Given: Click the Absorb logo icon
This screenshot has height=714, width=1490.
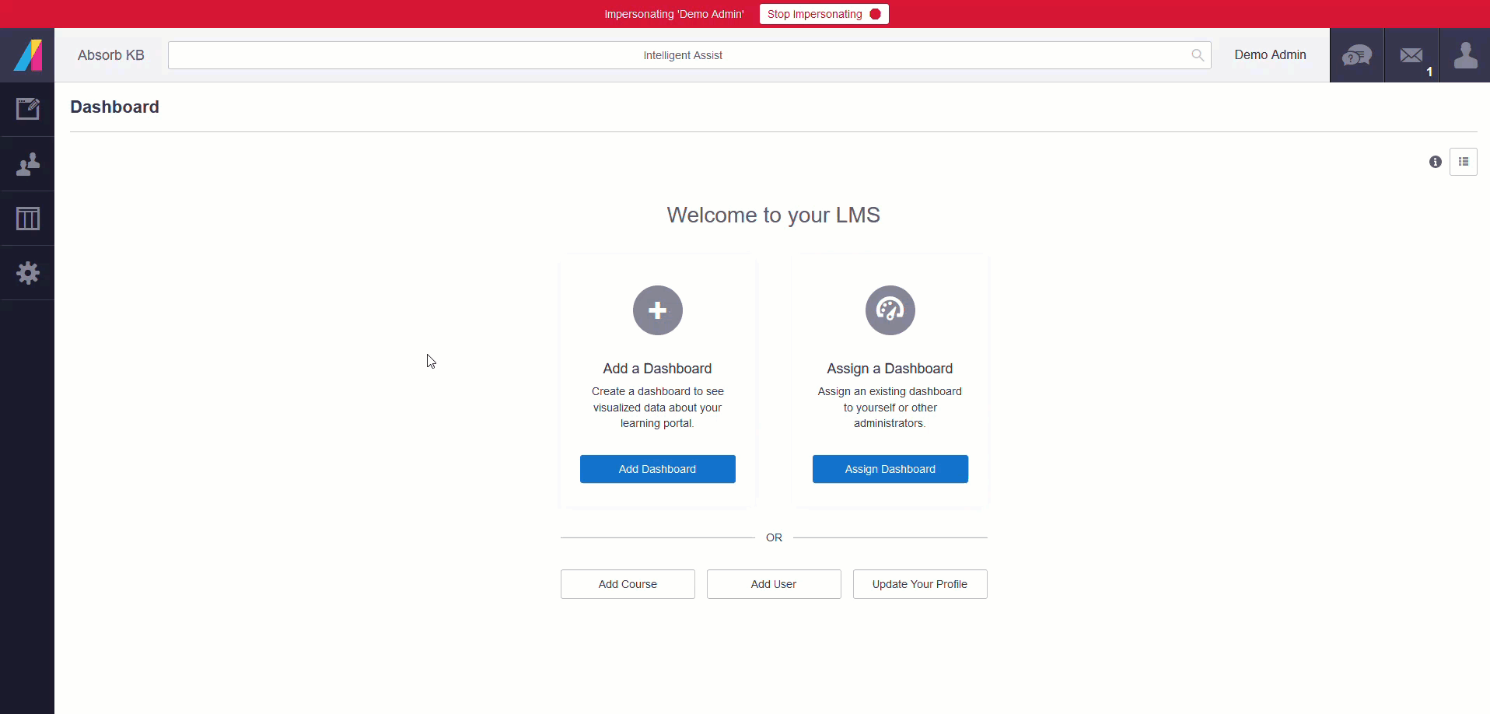Looking at the screenshot, I should point(27,55).
